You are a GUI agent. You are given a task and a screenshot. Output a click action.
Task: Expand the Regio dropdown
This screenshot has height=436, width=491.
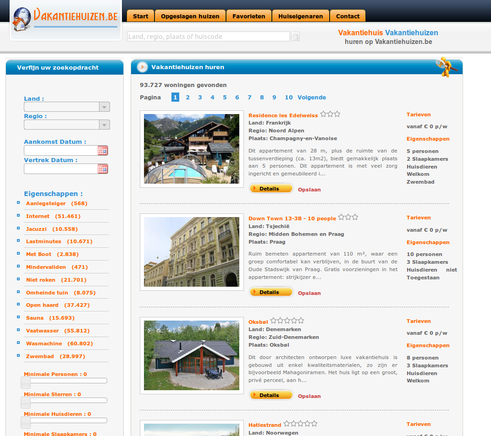(67, 125)
